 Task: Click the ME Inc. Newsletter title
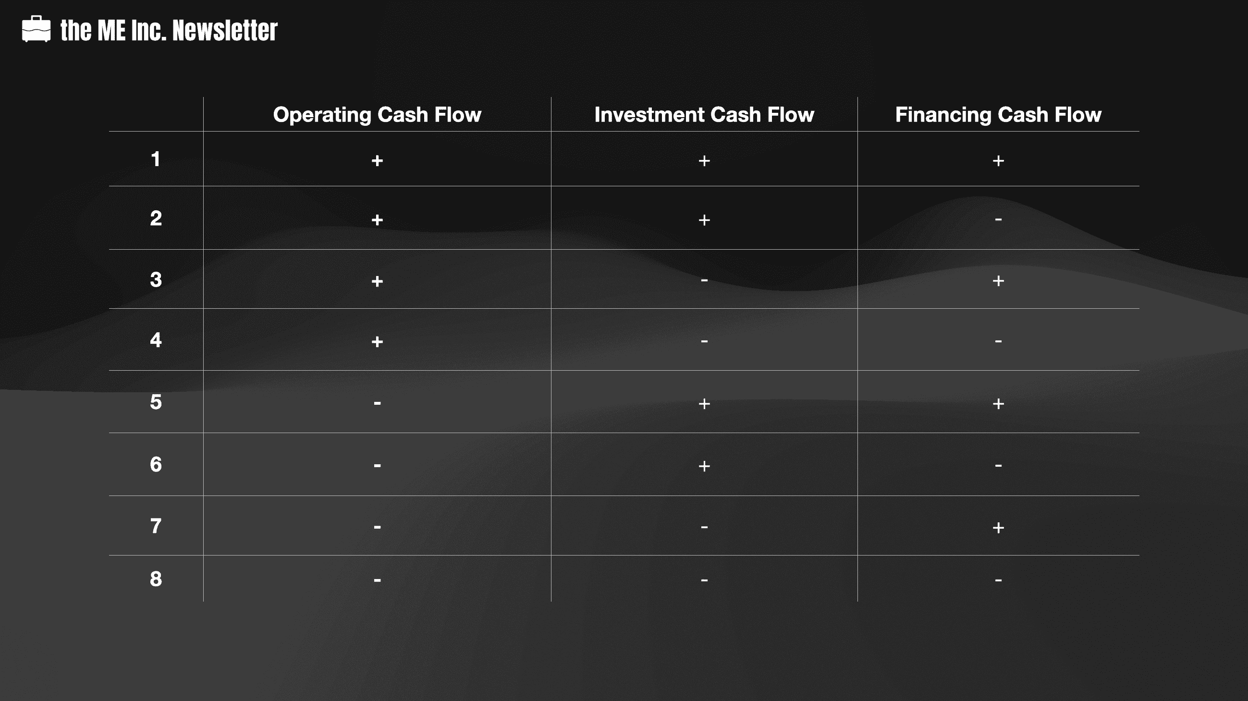(x=169, y=30)
